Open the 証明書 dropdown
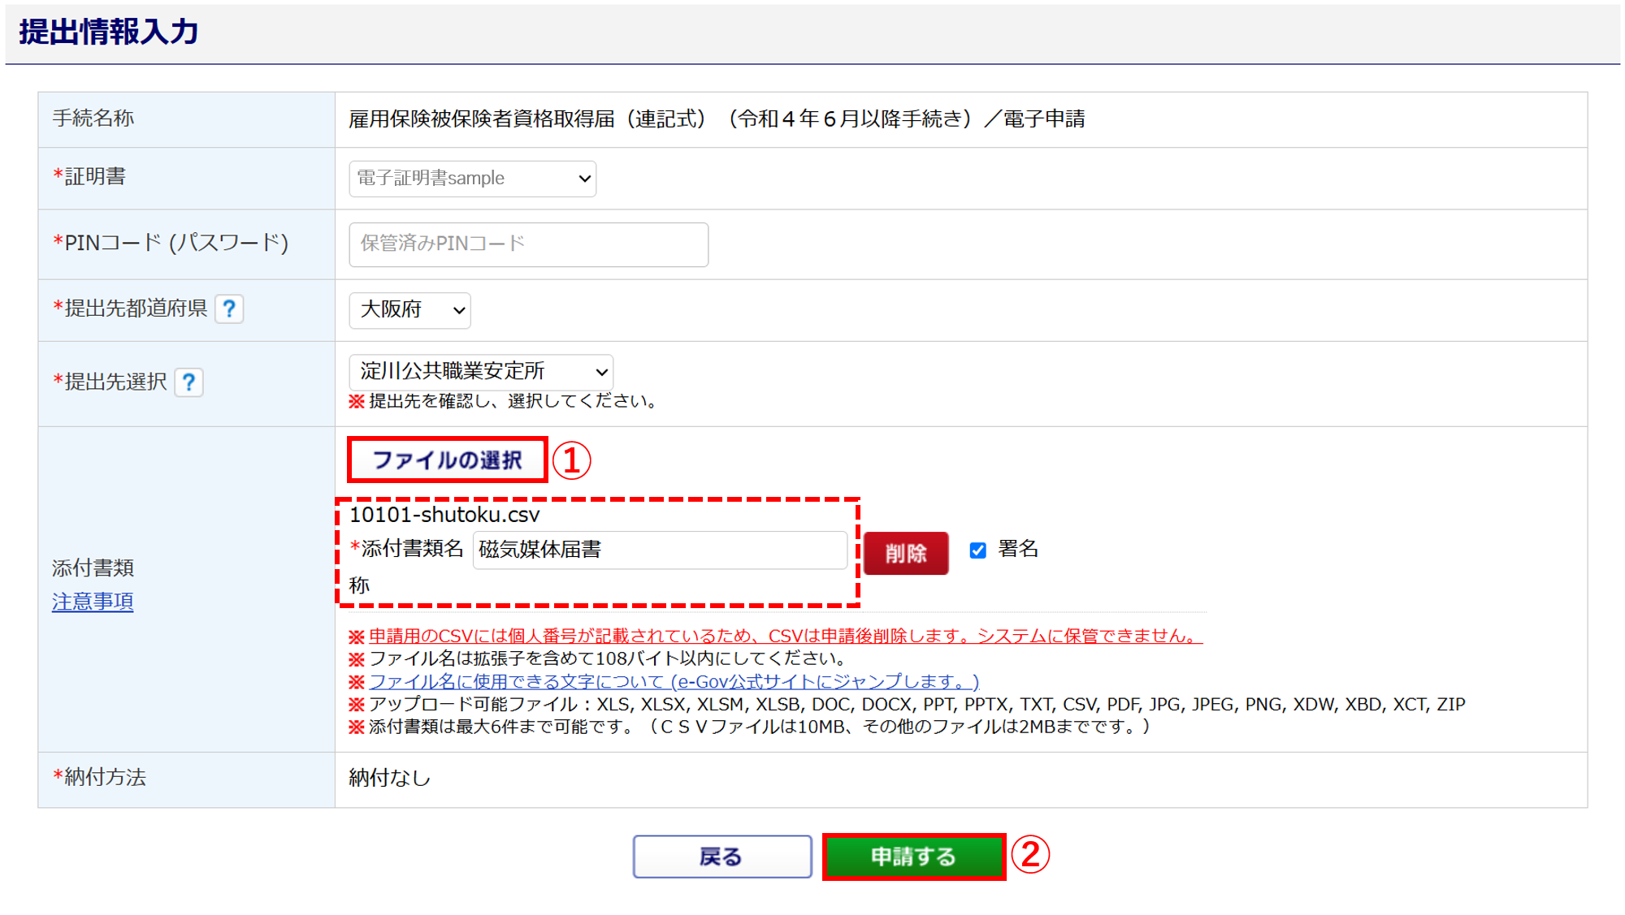Screen dimensions: 1625x915 pos(472,179)
